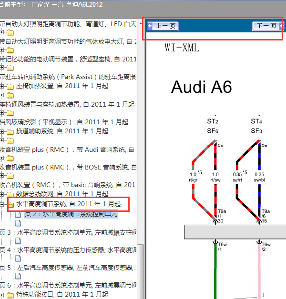The image size is (286, 299).
Task: Click the T6w /1 connector label
Action: tap(222, 247)
